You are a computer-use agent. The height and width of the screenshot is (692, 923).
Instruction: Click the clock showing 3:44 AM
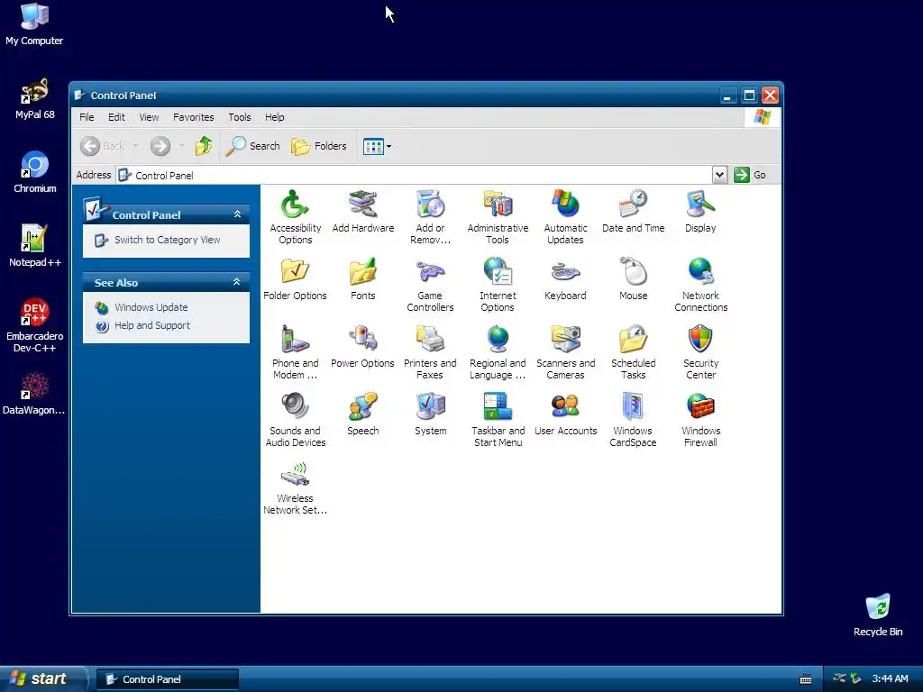(890, 679)
